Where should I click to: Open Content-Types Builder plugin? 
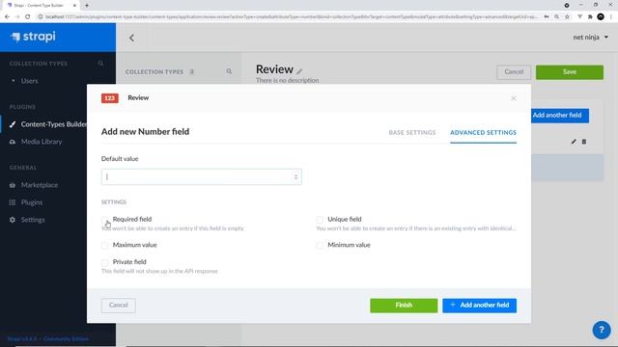[54, 124]
